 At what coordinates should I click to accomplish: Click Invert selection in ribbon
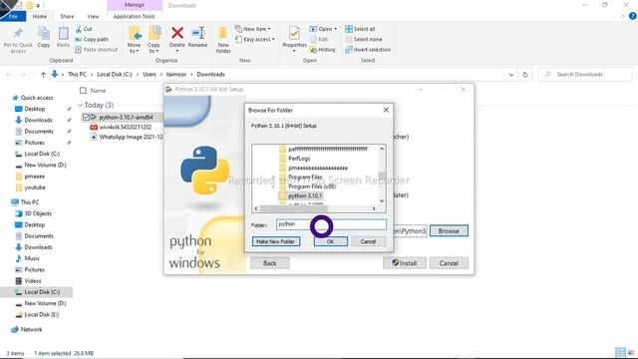pos(368,50)
